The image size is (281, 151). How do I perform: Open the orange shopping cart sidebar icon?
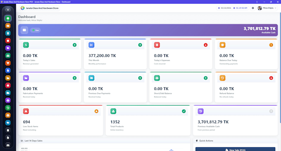click(8, 63)
